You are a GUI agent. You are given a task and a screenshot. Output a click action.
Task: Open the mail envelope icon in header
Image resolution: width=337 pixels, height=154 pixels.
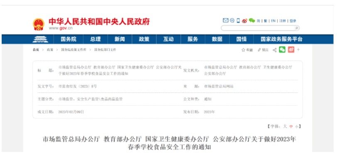[225, 20]
